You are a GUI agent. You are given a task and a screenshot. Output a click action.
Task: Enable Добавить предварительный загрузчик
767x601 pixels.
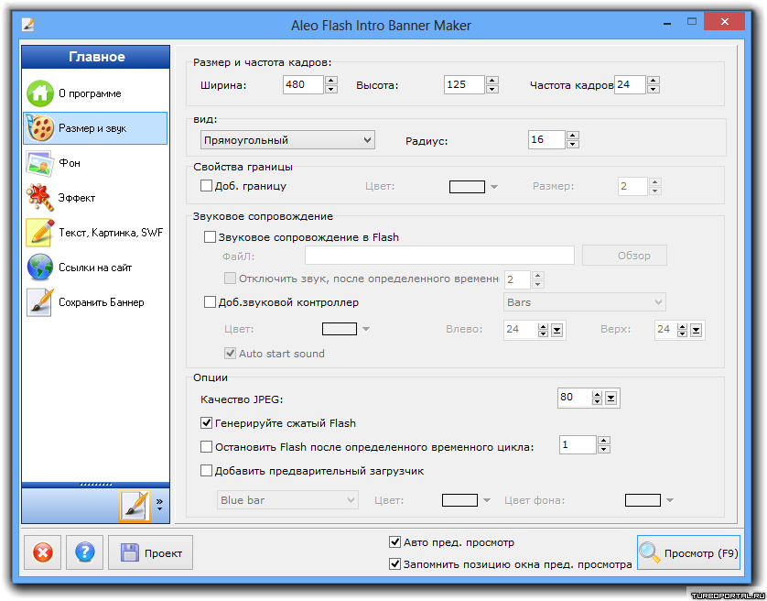pyautogui.click(x=207, y=471)
